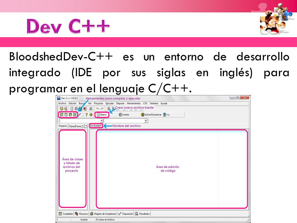Click the grayed Save icon in top toolbar
The height and width of the screenshot is (223, 297).
(76, 109)
